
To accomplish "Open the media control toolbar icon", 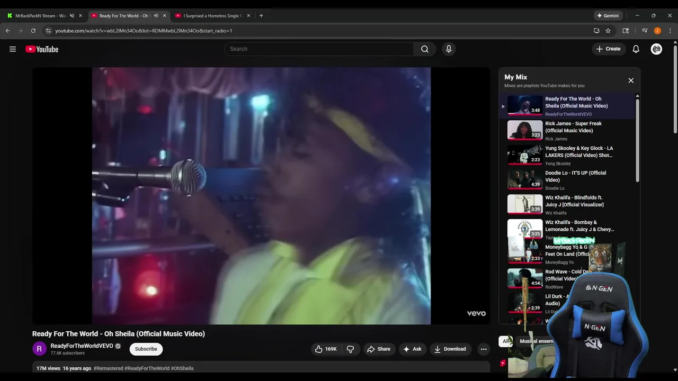I will coord(645,31).
